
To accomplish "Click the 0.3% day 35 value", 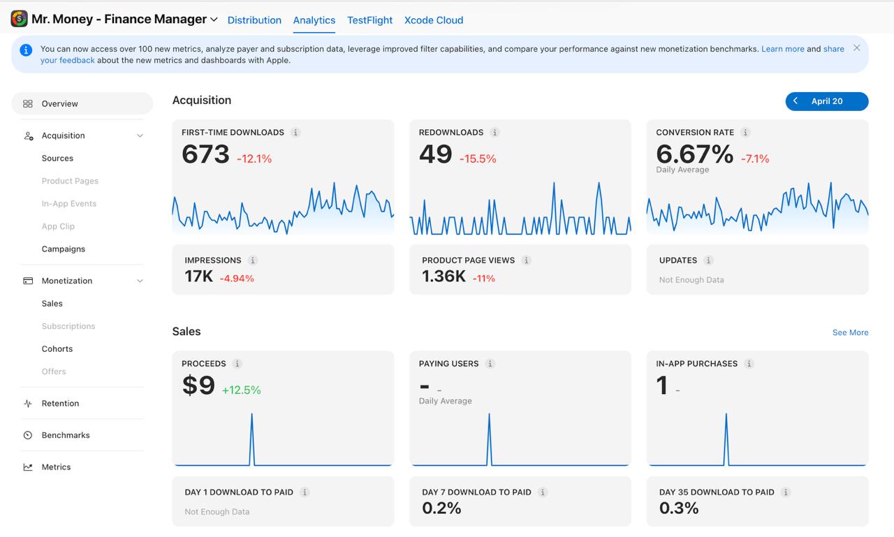I will click(x=679, y=508).
